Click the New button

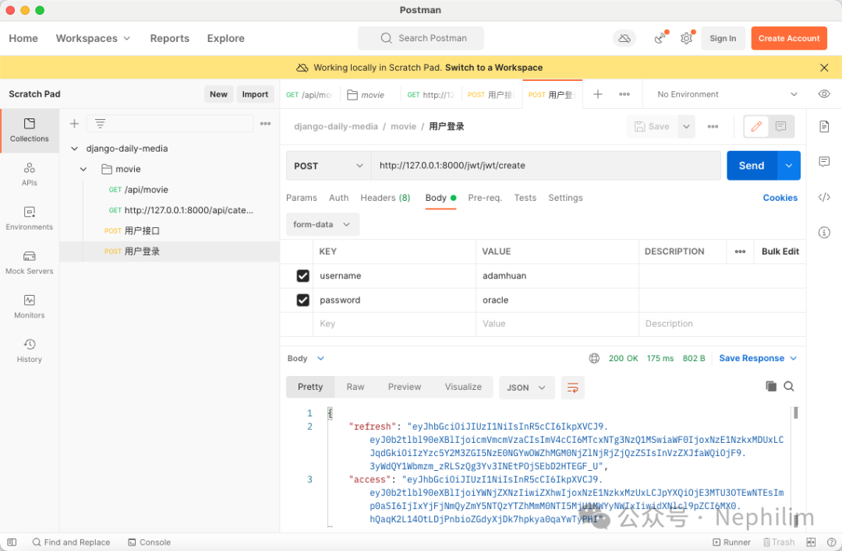pos(218,94)
